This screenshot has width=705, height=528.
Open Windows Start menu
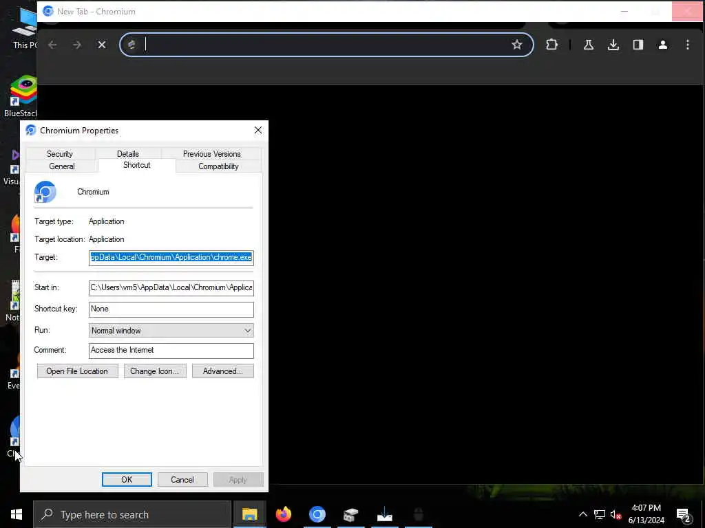[x=17, y=514]
